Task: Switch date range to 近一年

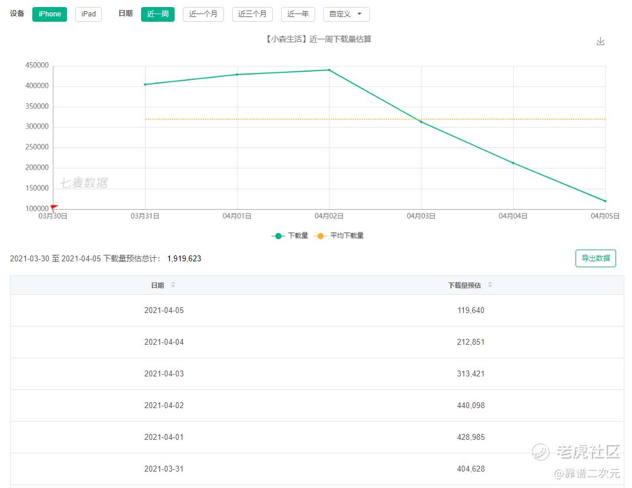Action: (298, 14)
